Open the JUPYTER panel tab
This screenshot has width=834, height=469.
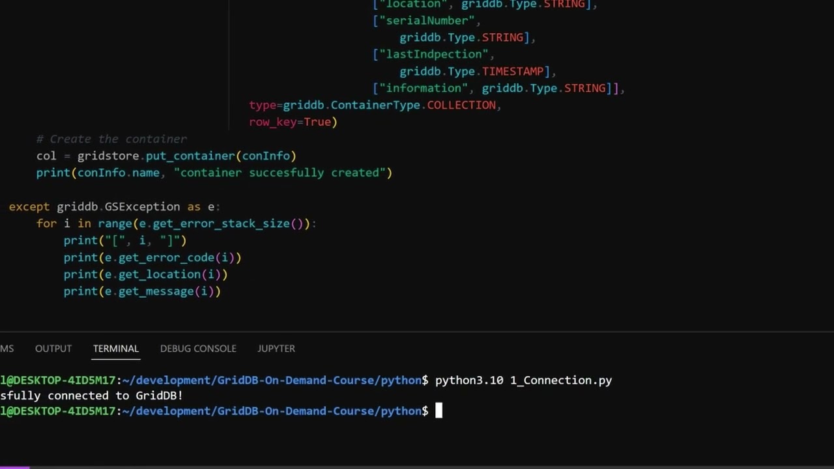click(x=276, y=348)
